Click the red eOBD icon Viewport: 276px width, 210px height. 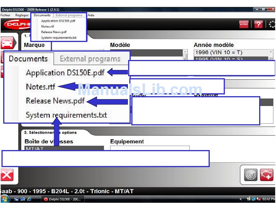244,24
